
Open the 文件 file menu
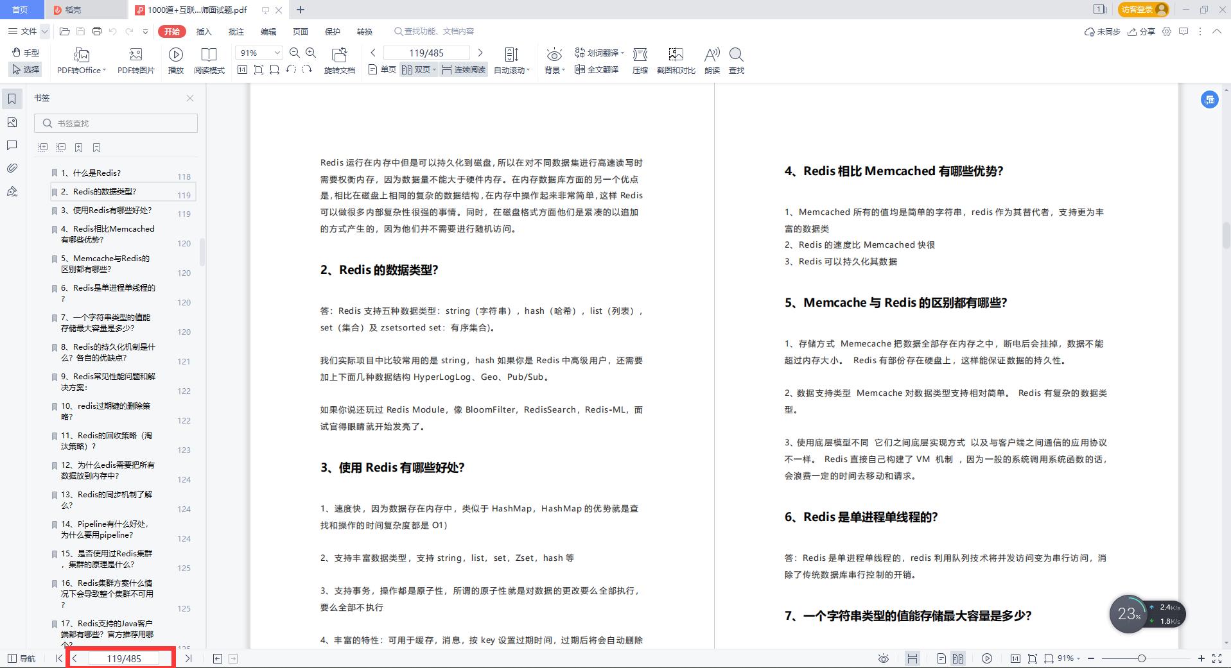(x=23, y=31)
